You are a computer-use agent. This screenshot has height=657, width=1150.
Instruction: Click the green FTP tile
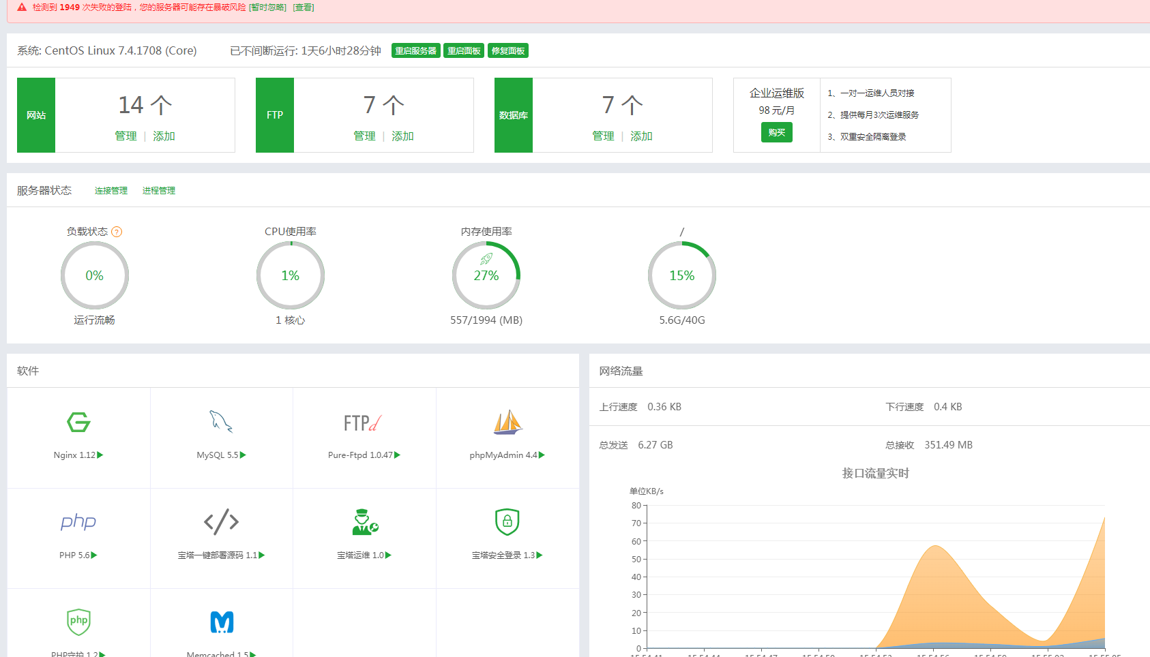(275, 115)
